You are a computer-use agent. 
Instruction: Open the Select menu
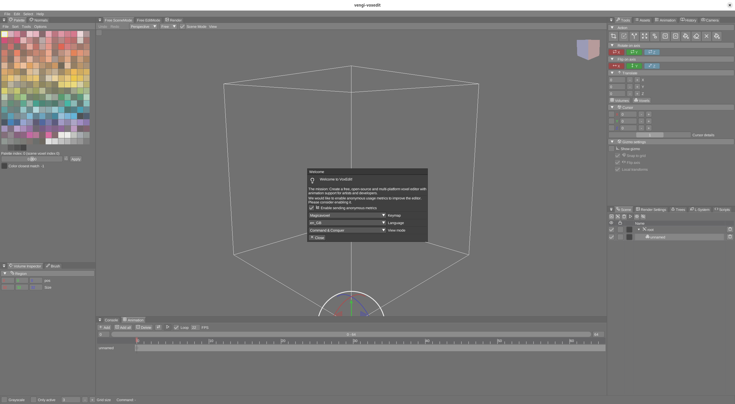click(x=28, y=14)
